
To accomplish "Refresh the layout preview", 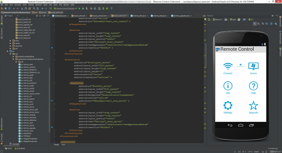I will point(271,24).
